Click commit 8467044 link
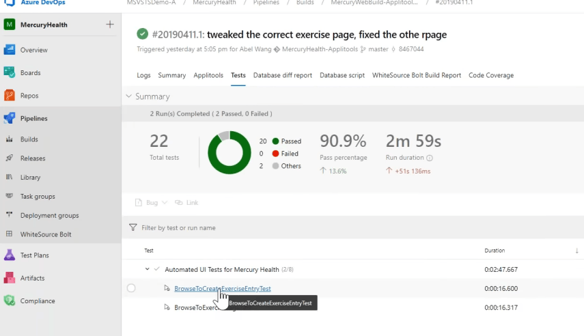Viewport: 584px width, 336px height. (x=411, y=49)
